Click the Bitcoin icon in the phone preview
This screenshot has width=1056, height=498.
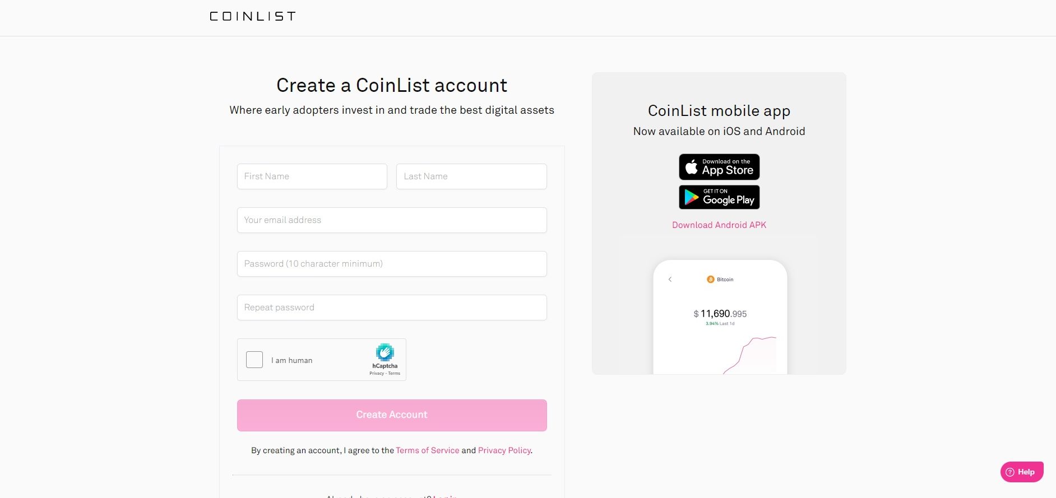click(x=711, y=279)
